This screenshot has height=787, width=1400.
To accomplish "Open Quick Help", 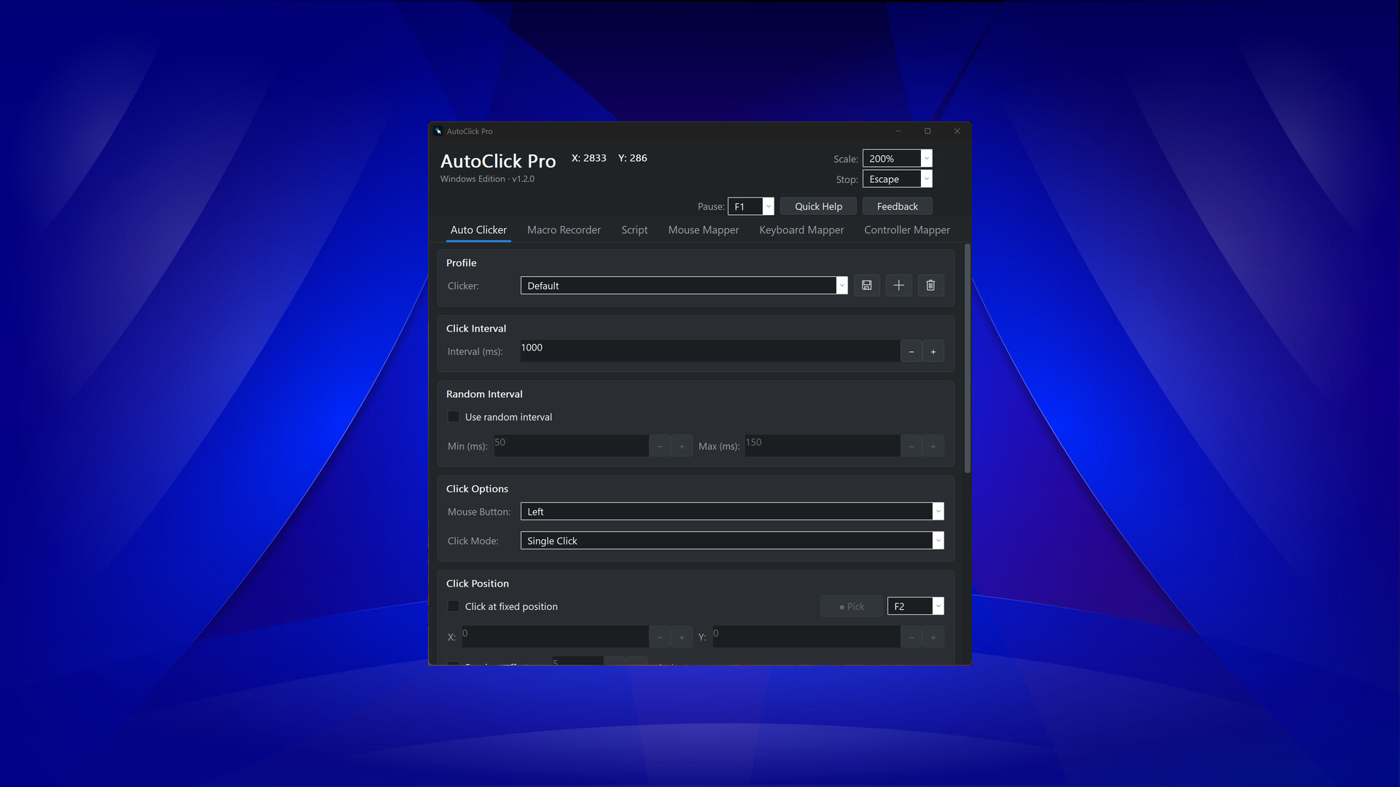I will click(818, 206).
